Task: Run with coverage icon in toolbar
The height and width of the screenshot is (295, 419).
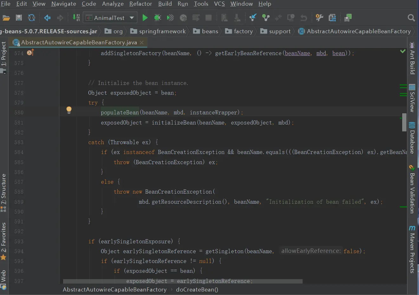Action: [x=170, y=18]
